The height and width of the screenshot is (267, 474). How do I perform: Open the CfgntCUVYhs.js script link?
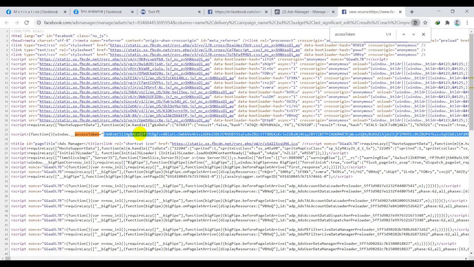(125, 83)
